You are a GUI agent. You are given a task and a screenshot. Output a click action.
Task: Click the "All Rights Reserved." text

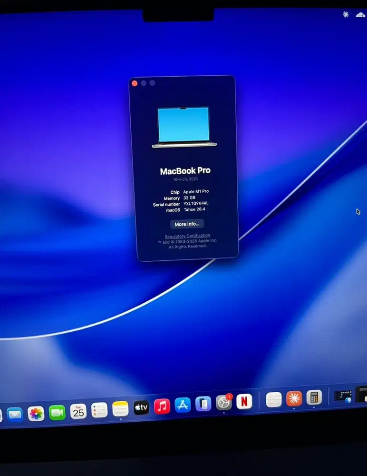(x=188, y=247)
